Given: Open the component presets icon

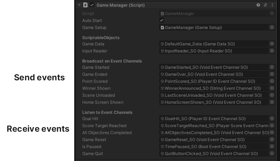Looking at the screenshot, I should click(265, 5).
